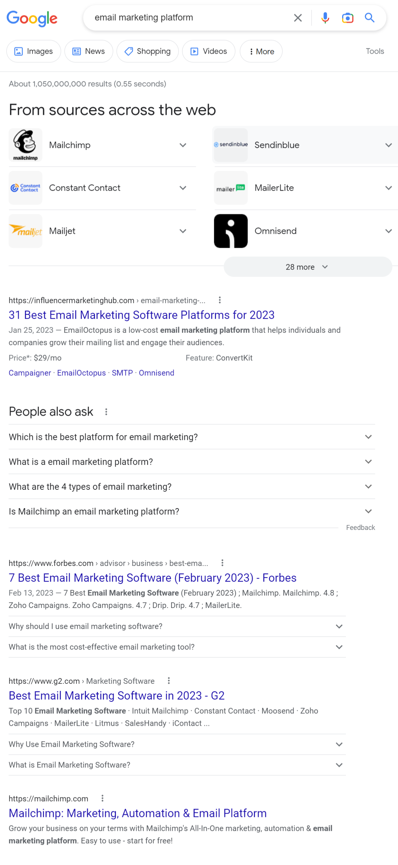Open Google Lens camera search
This screenshot has width=398, height=865.
pyautogui.click(x=347, y=18)
